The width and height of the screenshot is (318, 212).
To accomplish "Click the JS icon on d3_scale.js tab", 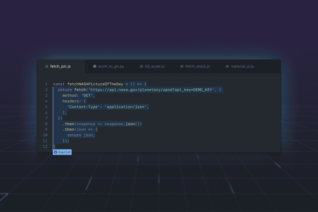I will [141, 66].
